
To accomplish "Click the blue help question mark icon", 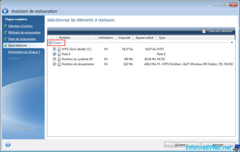I will tap(8, 145).
